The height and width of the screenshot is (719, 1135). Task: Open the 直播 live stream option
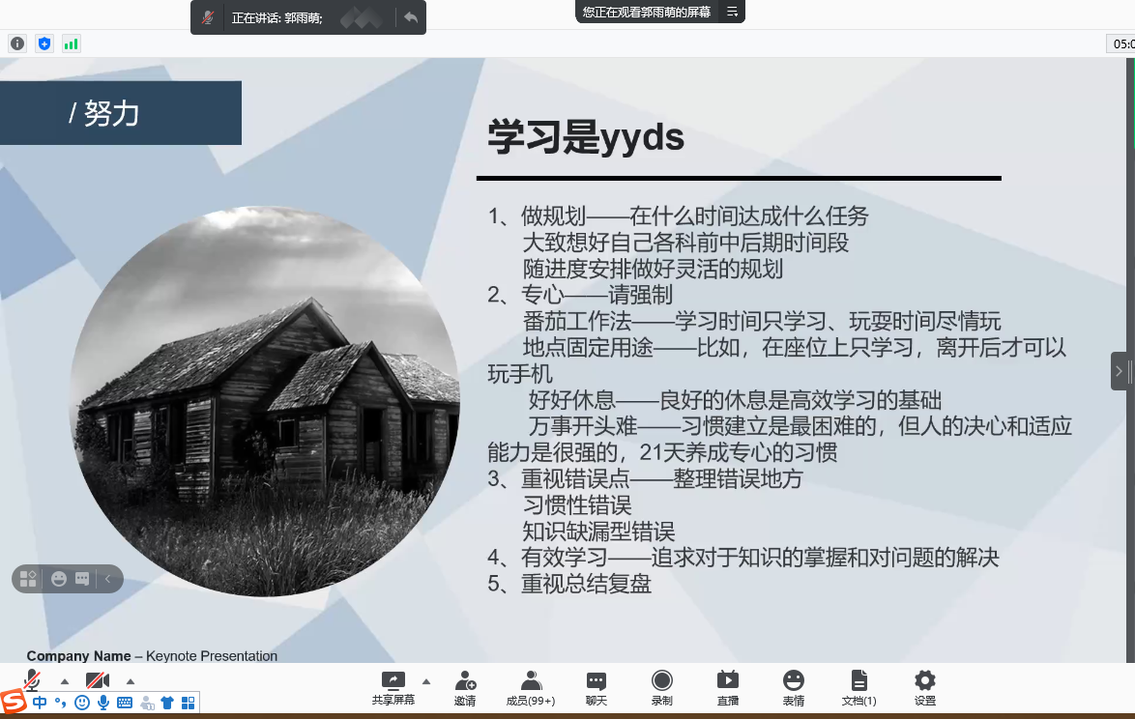click(727, 686)
